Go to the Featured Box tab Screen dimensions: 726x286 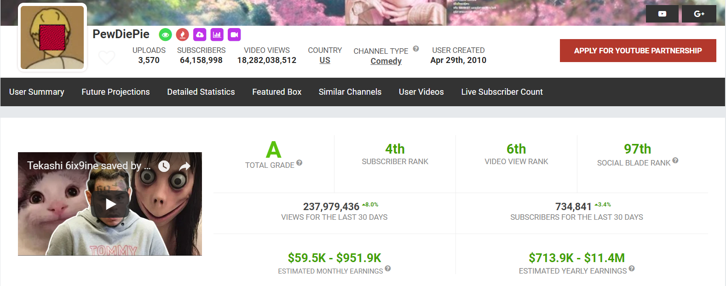pos(277,92)
